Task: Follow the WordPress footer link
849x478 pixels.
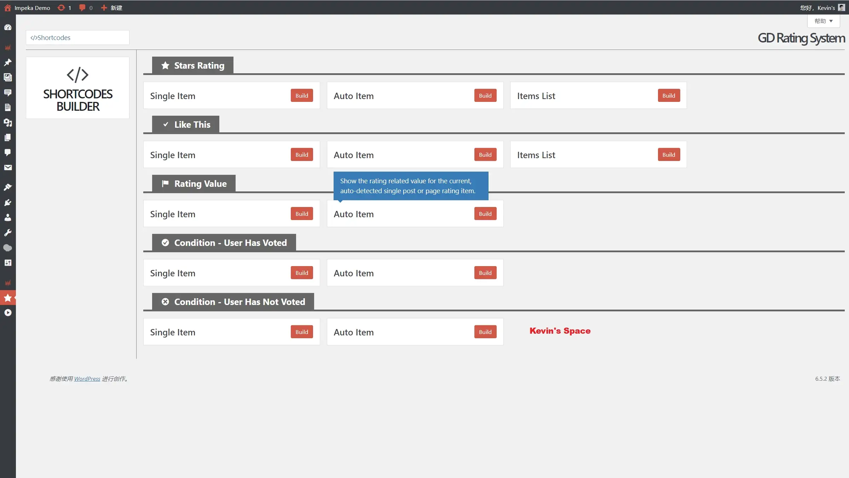Action: (x=87, y=379)
